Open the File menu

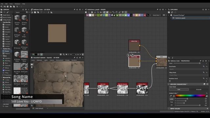2,4
